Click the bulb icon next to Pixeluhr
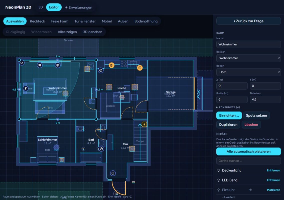Image resolution: width=284 pixels, height=200 pixels. coord(218,190)
